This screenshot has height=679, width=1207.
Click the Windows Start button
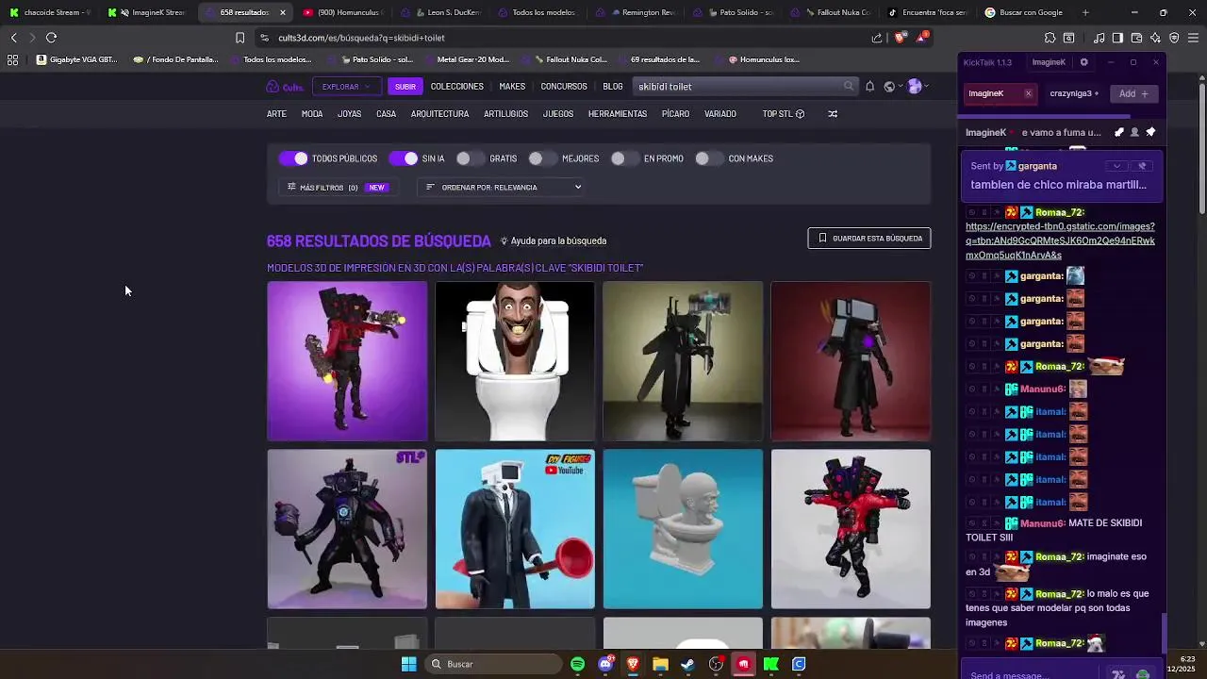(x=408, y=664)
